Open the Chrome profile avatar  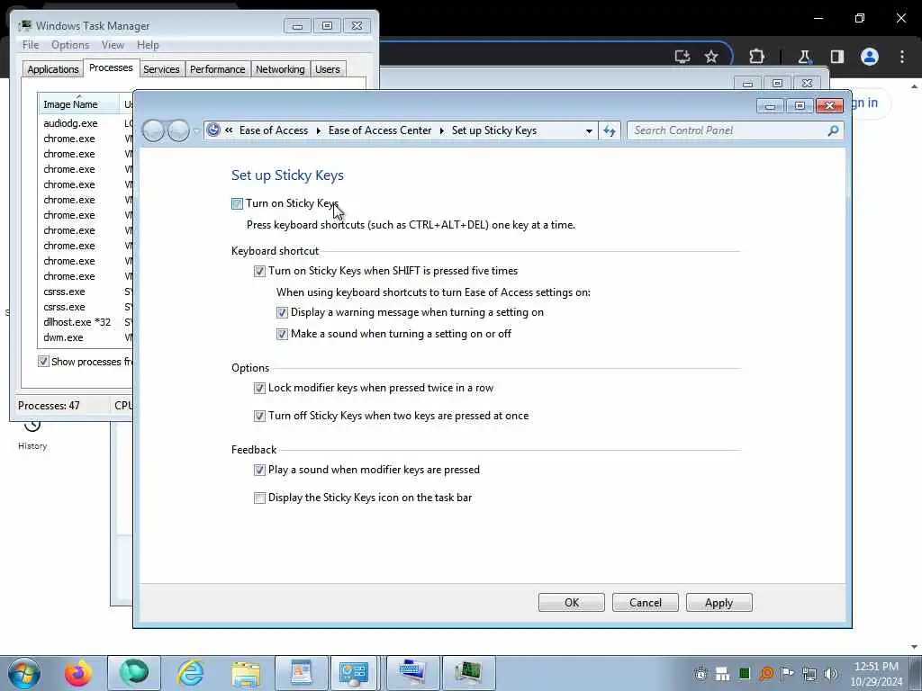(x=870, y=57)
